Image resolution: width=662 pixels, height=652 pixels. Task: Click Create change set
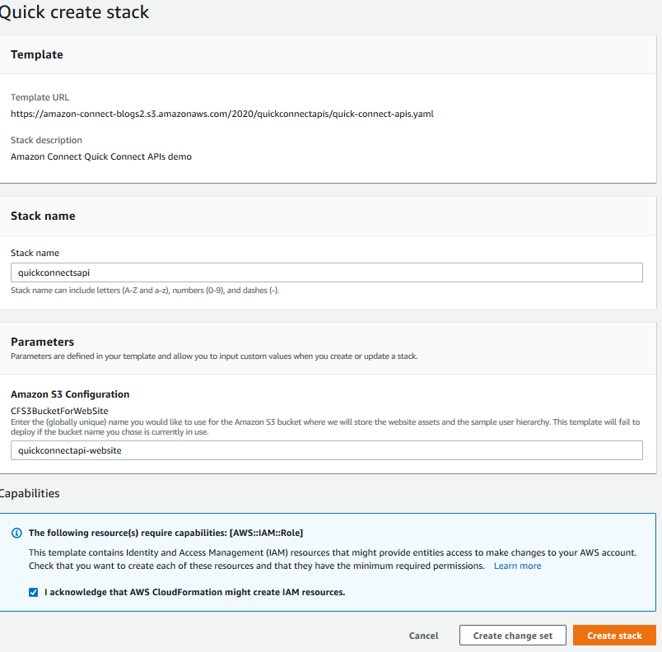[x=512, y=636]
